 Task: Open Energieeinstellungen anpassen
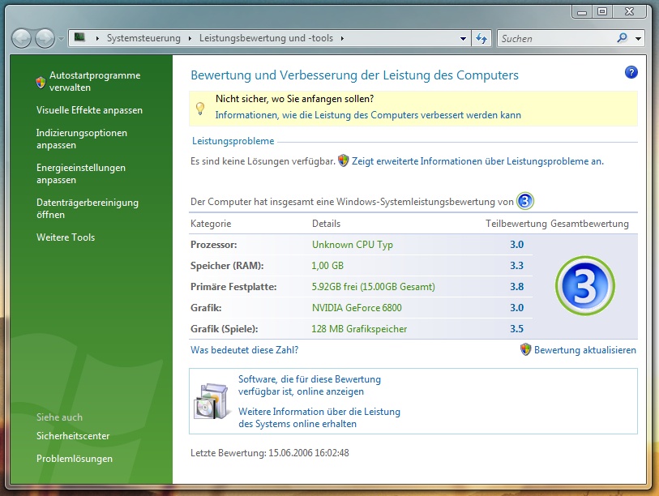coord(81,173)
